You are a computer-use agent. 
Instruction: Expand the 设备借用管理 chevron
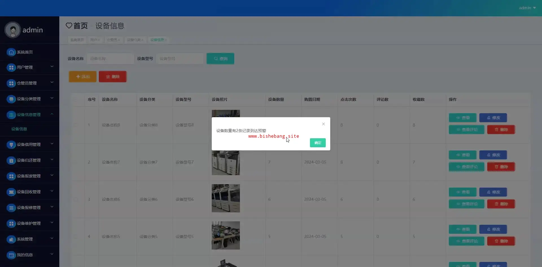pyautogui.click(x=52, y=144)
